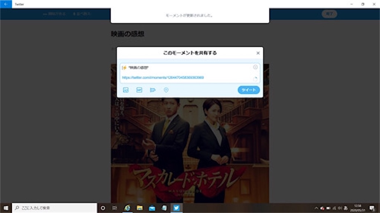Click the 完了 button in header
The width and height of the screenshot is (380, 213).
click(330, 14)
